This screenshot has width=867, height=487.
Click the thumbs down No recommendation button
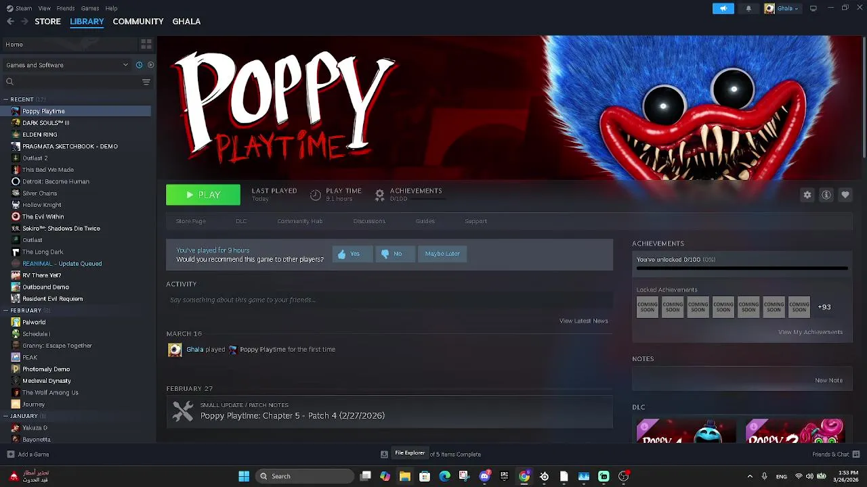[395, 254]
